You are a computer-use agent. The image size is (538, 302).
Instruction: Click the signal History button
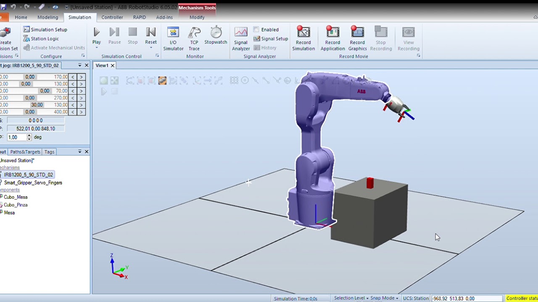point(265,48)
